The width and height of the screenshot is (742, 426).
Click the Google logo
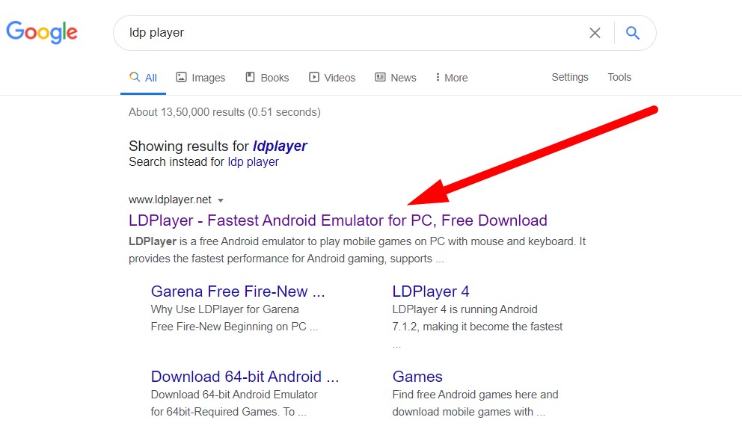(x=42, y=32)
